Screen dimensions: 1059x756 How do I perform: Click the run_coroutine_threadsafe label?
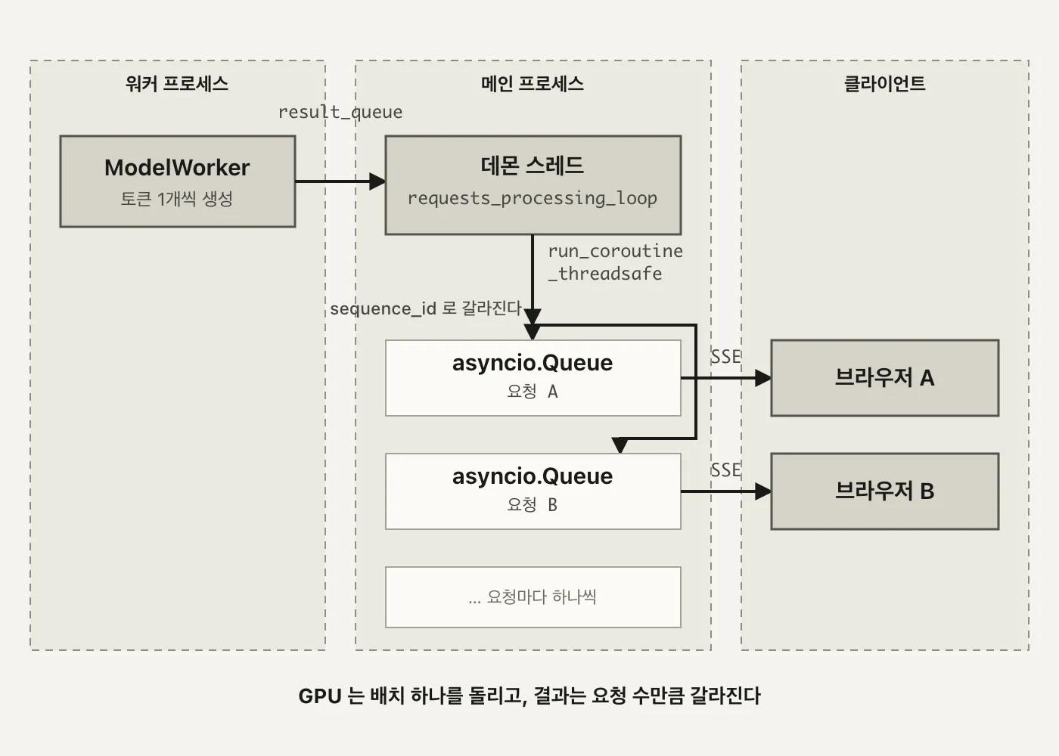615,262
